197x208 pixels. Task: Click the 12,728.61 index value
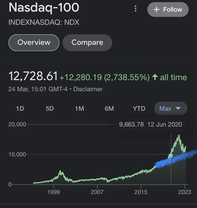pyautogui.click(x=33, y=76)
